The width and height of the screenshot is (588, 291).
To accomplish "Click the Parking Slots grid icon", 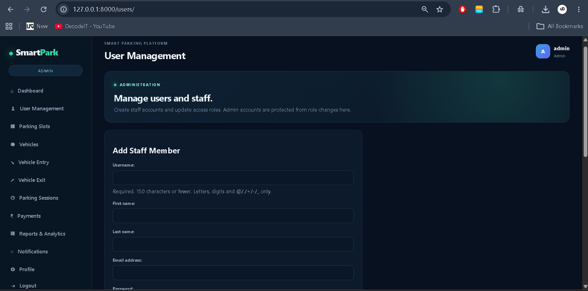I will pos(13,126).
